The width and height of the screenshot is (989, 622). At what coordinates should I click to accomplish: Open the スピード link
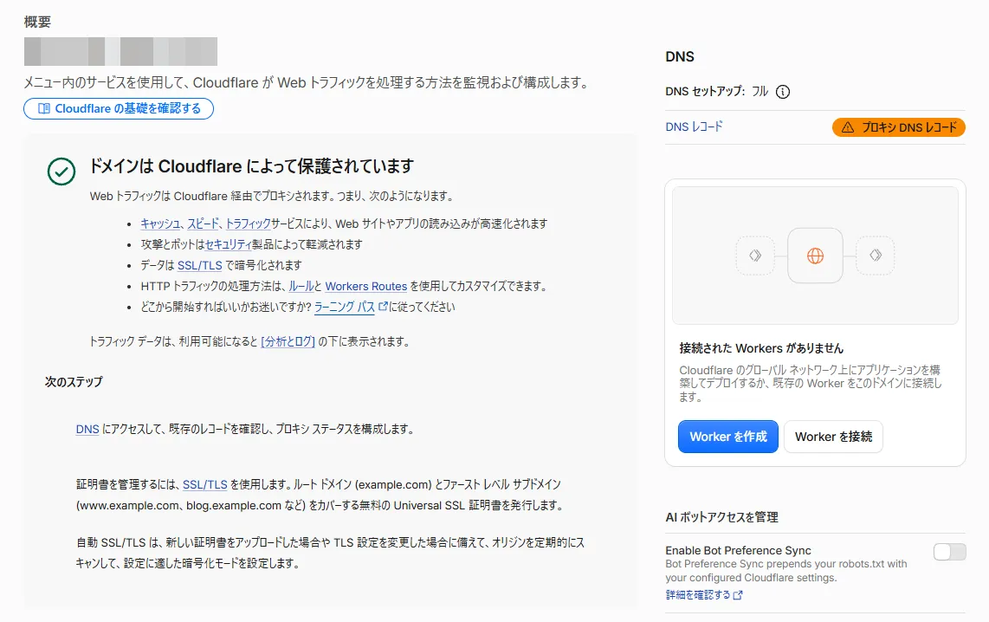[204, 224]
